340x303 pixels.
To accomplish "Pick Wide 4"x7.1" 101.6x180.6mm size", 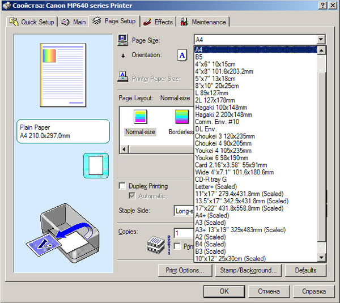I will 256,172.
